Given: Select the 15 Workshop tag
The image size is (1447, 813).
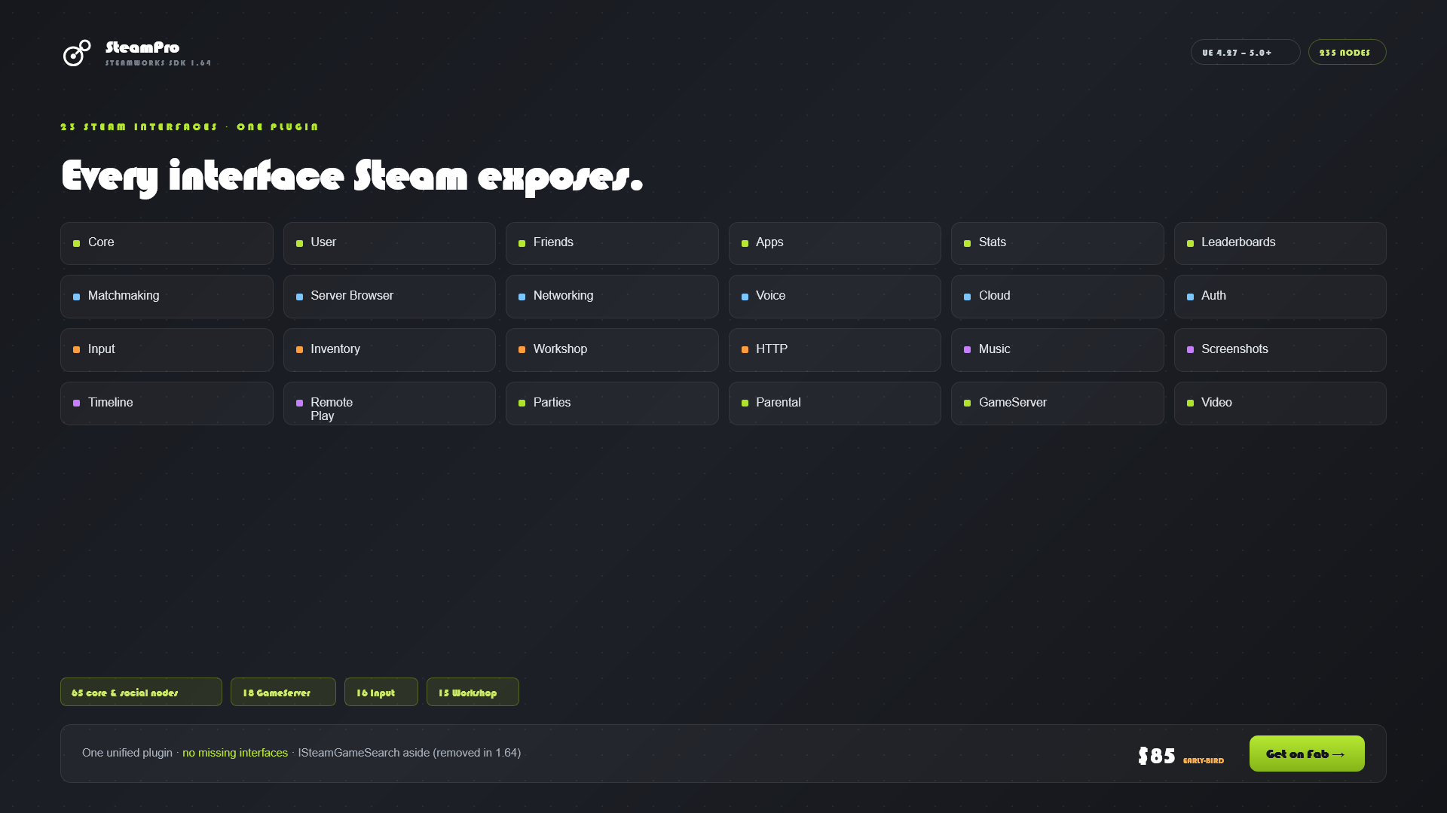Looking at the screenshot, I should pyautogui.click(x=473, y=692).
